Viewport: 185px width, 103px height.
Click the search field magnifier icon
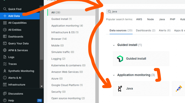[x=109, y=11]
